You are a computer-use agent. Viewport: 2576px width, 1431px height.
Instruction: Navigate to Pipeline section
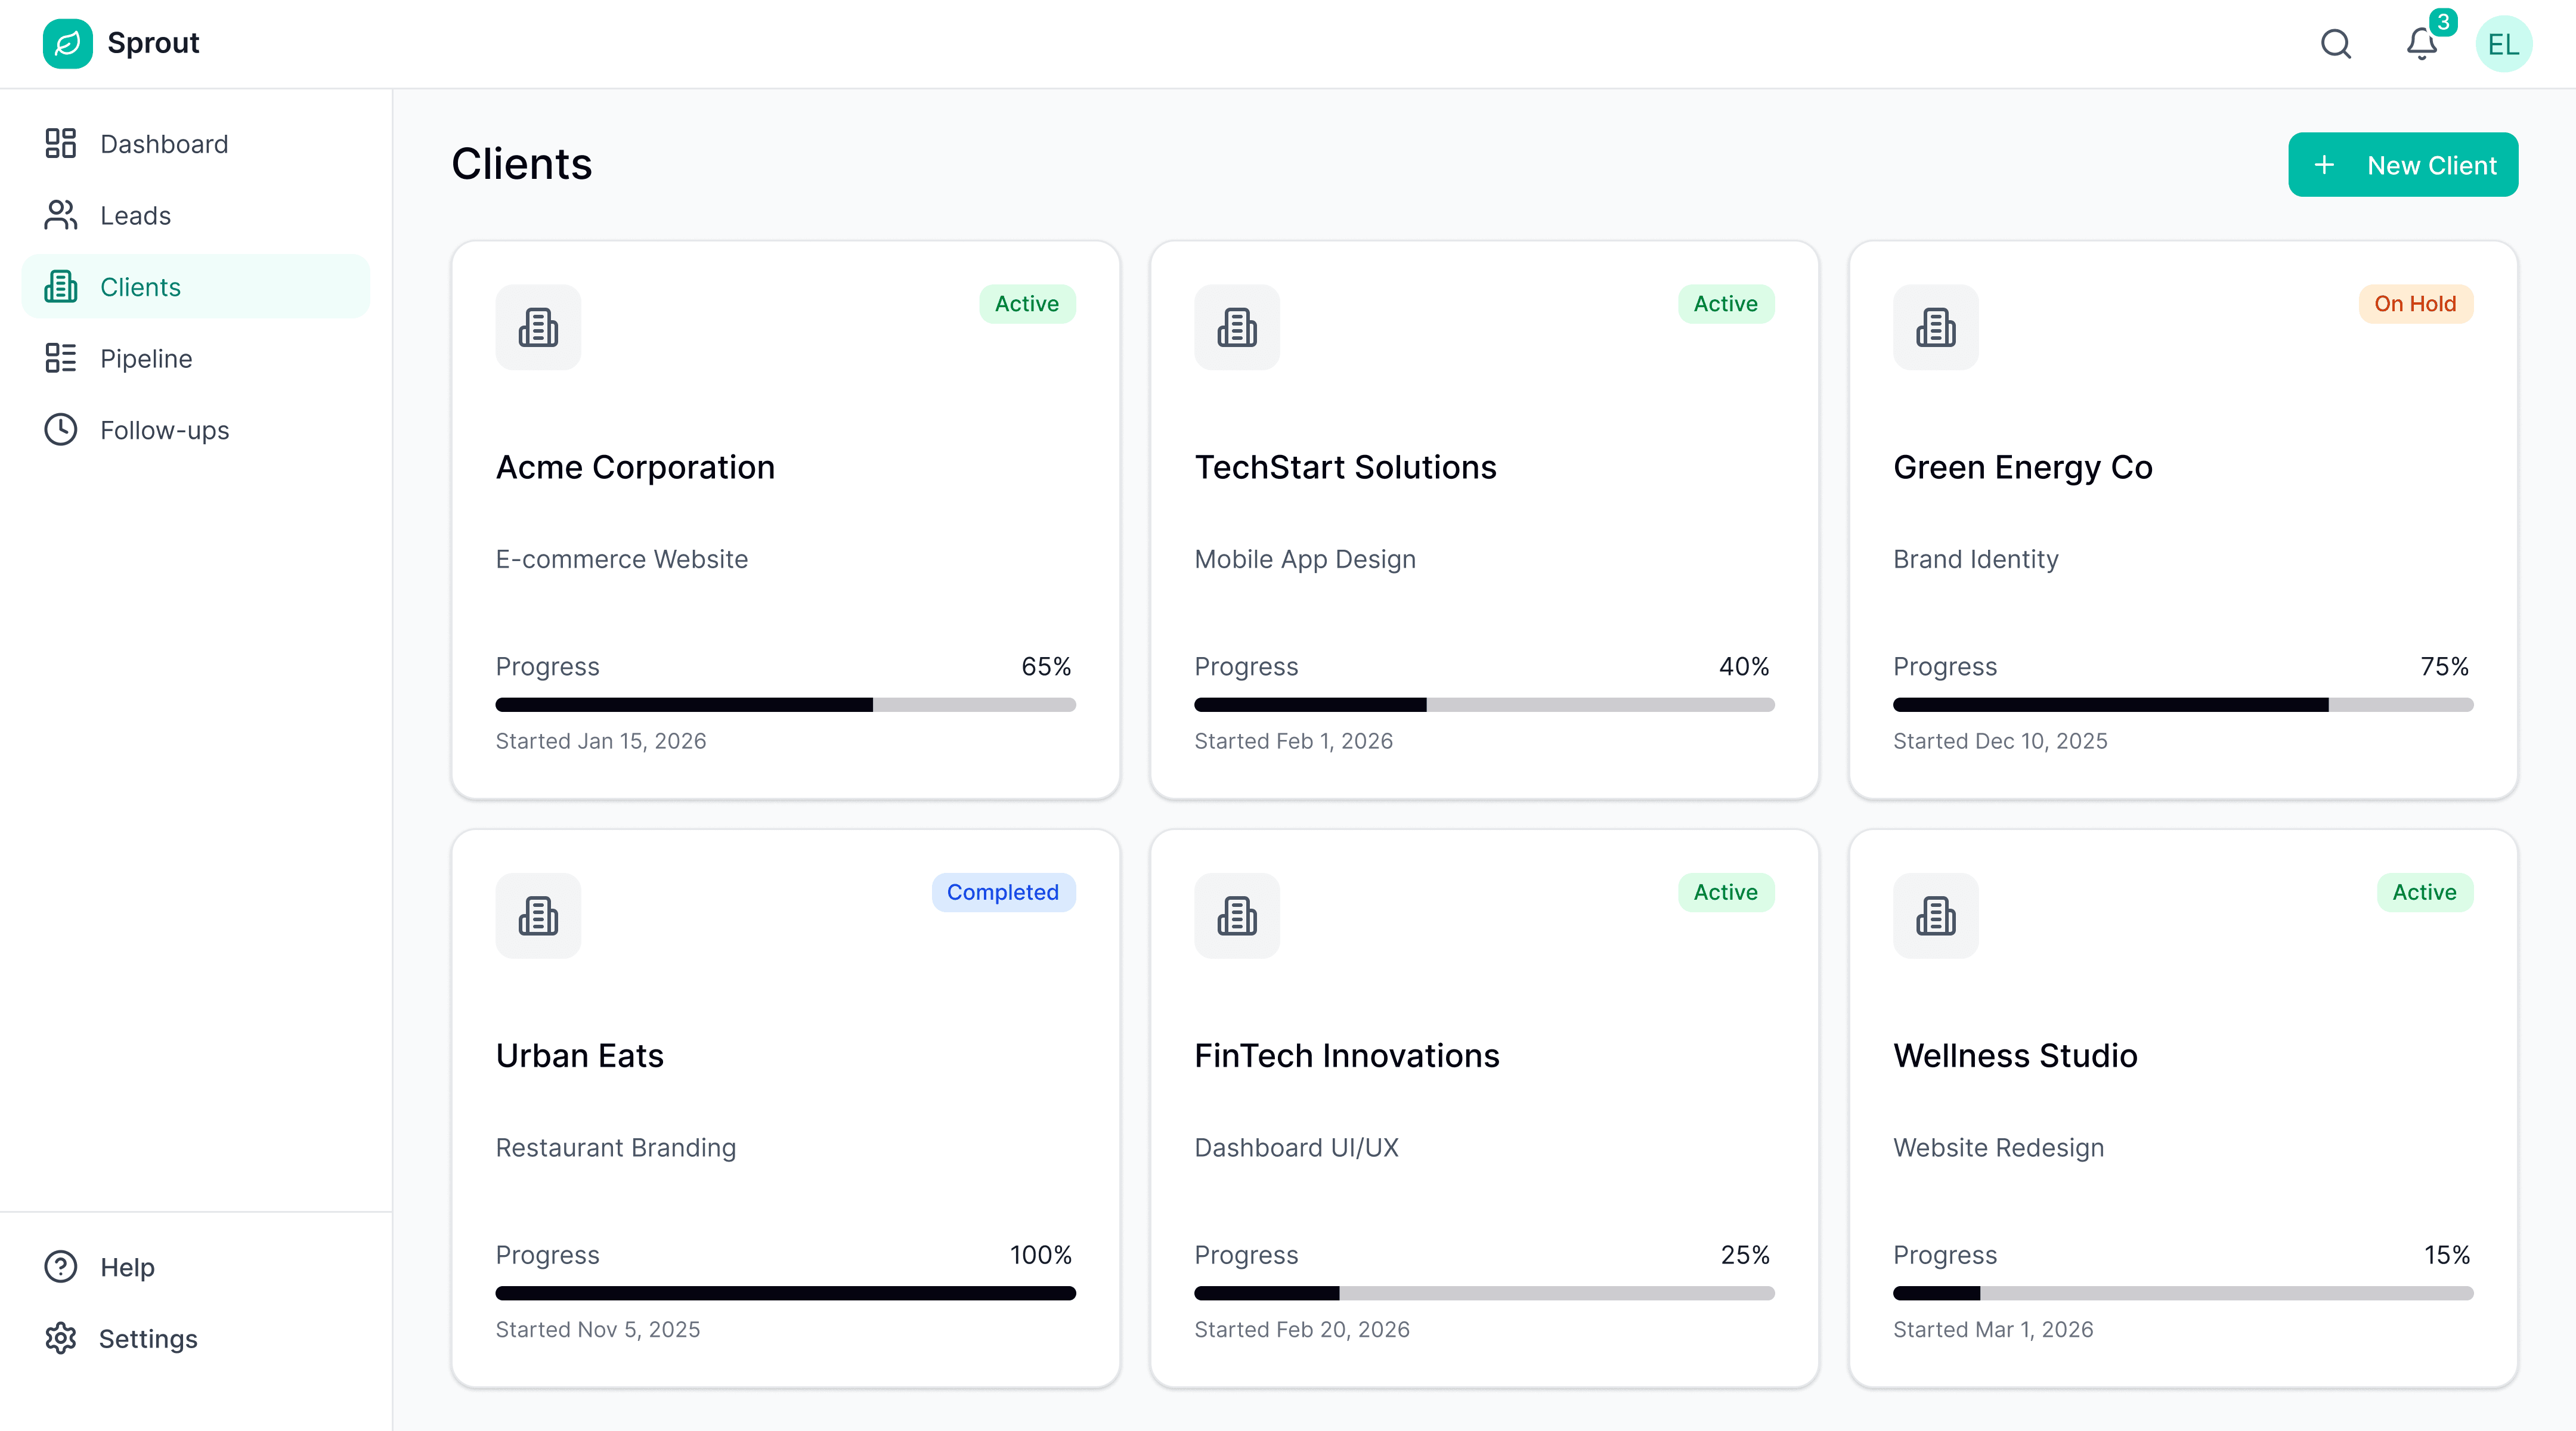[x=146, y=358]
